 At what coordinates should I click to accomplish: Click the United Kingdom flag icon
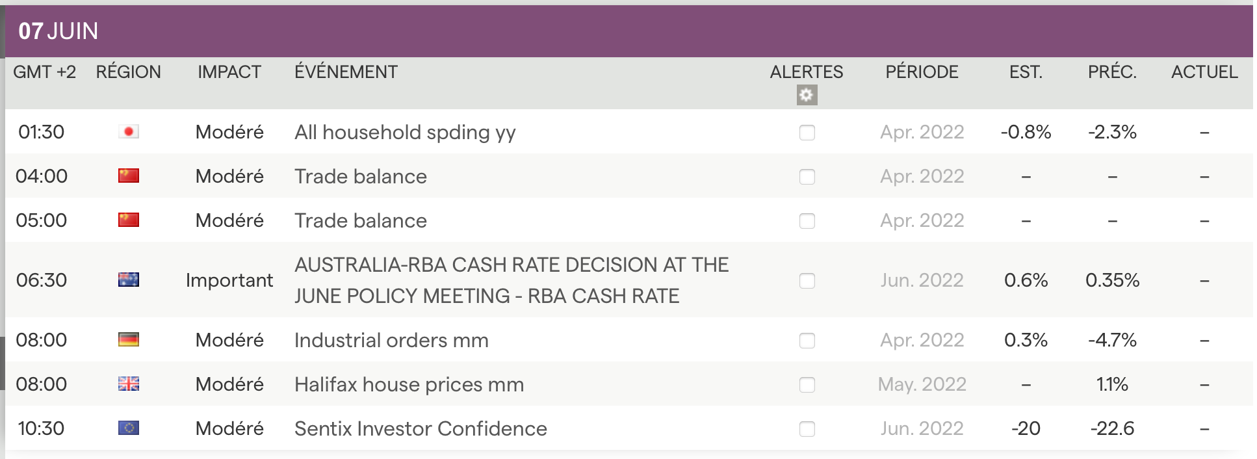coord(129,384)
